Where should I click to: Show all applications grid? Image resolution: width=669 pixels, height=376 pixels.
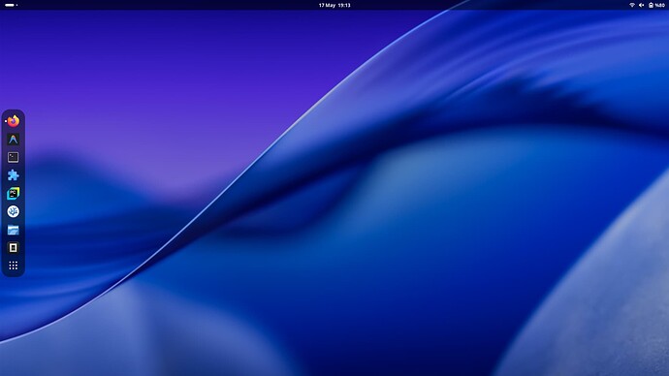coord(14,266)
